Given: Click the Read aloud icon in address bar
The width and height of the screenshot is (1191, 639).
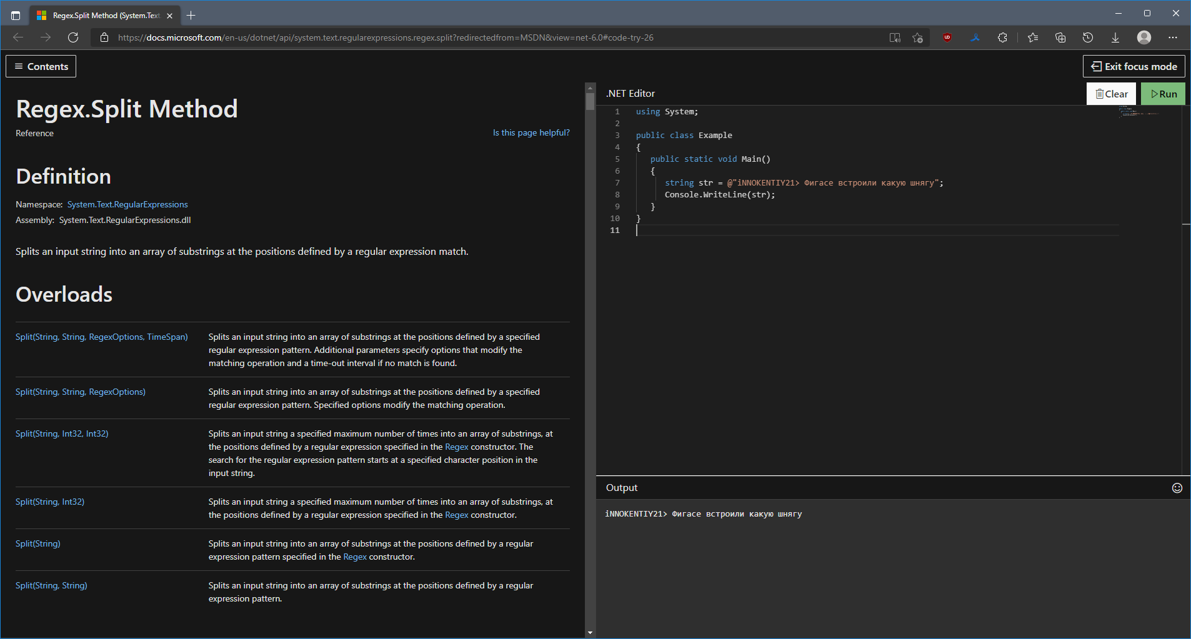Looking at the screenshot, I should [895, 37].
